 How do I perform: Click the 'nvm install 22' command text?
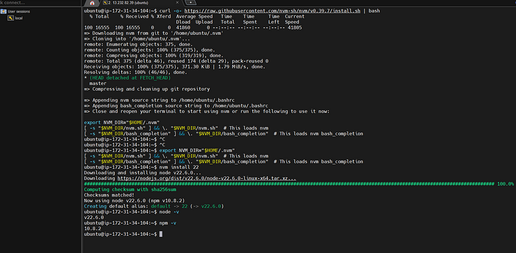[x=178, y=167]
